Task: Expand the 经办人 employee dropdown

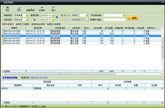Action: 87,15
